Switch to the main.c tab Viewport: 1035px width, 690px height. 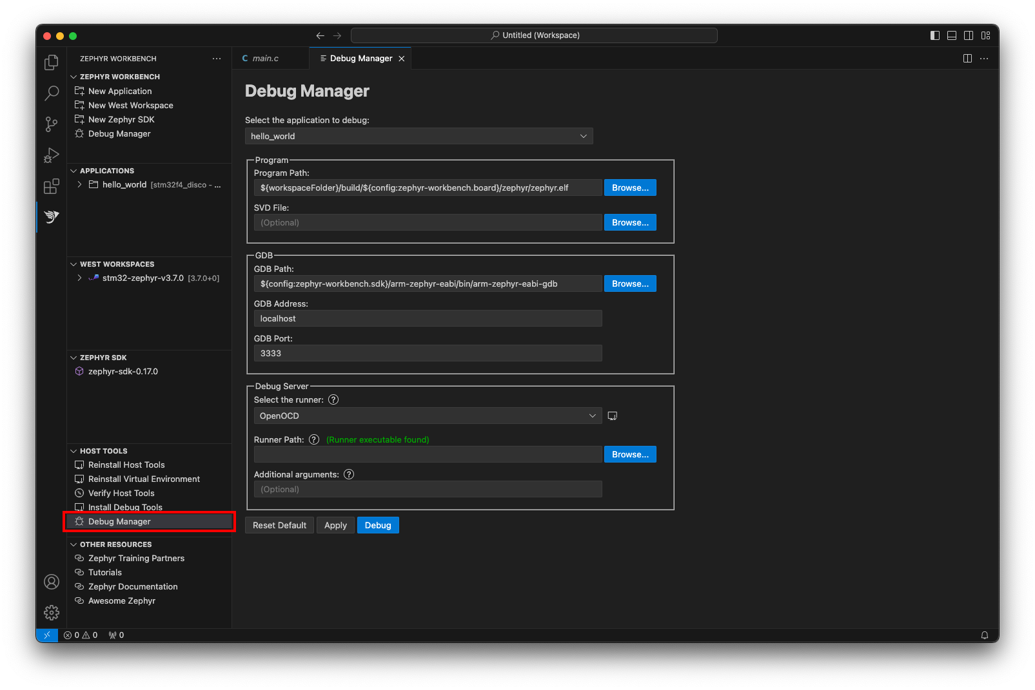click(264, 58)
